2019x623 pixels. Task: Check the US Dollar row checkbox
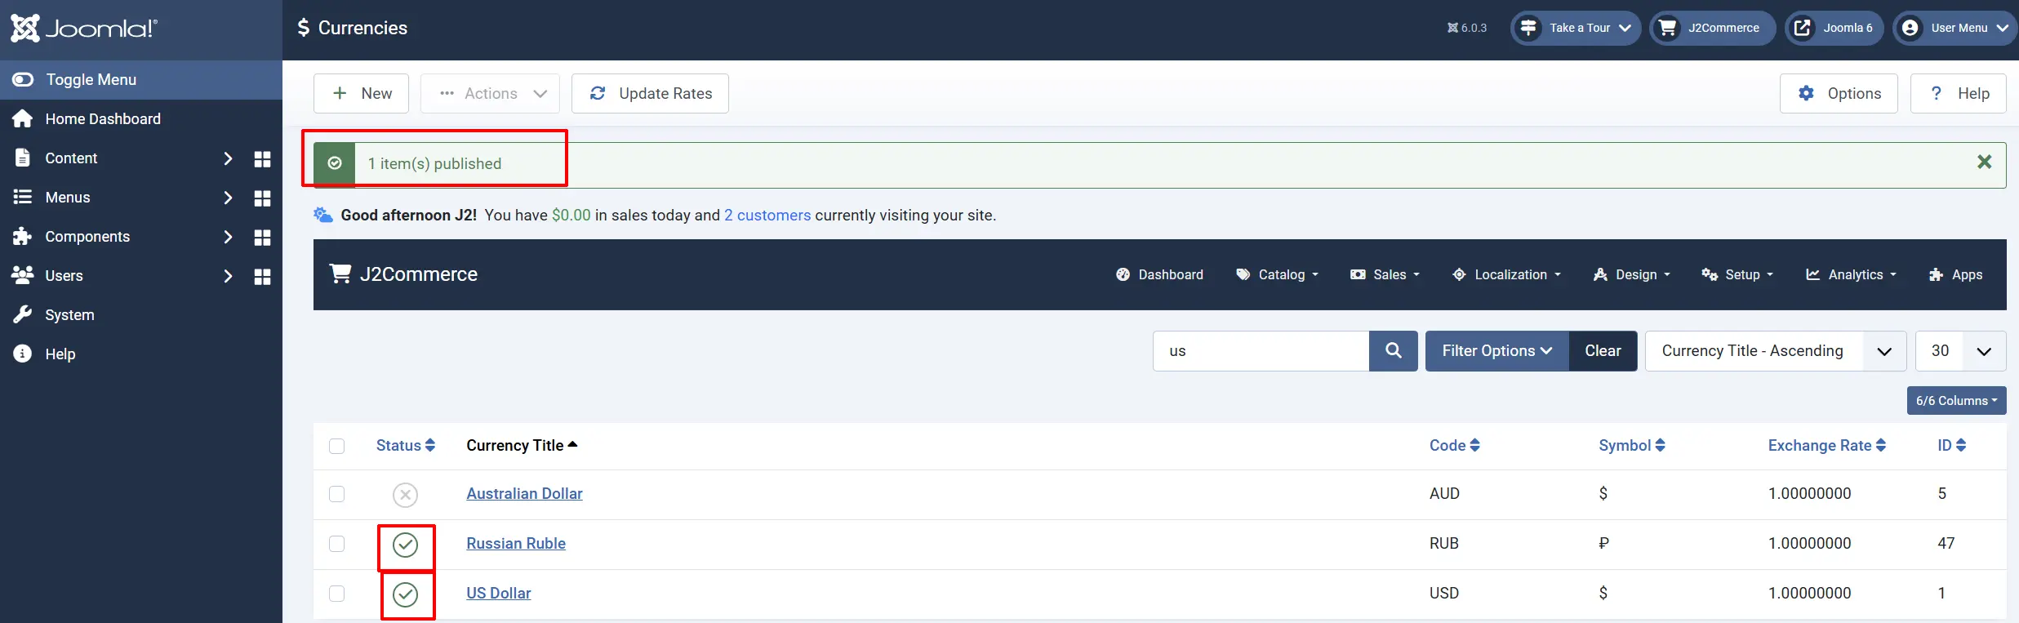click(336, 594)
